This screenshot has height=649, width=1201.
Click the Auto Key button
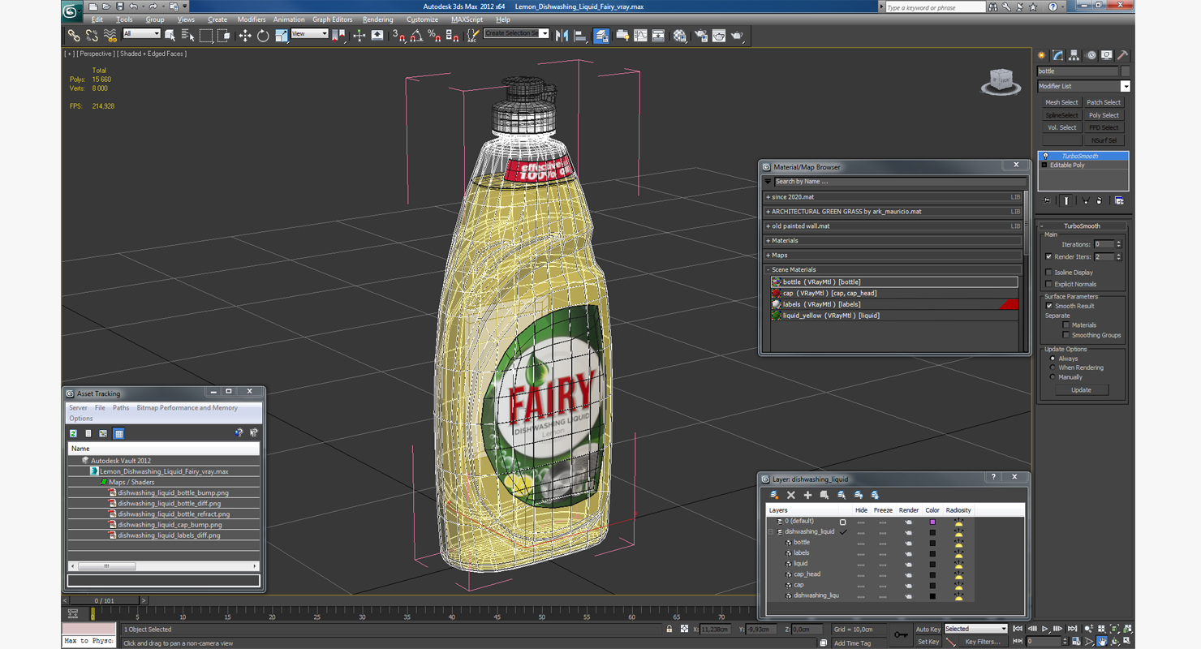(x=928, y=630)
